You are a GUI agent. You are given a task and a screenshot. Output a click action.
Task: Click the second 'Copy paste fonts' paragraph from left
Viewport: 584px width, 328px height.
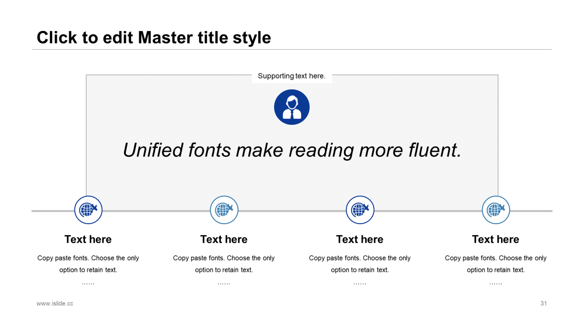[224, 264]
